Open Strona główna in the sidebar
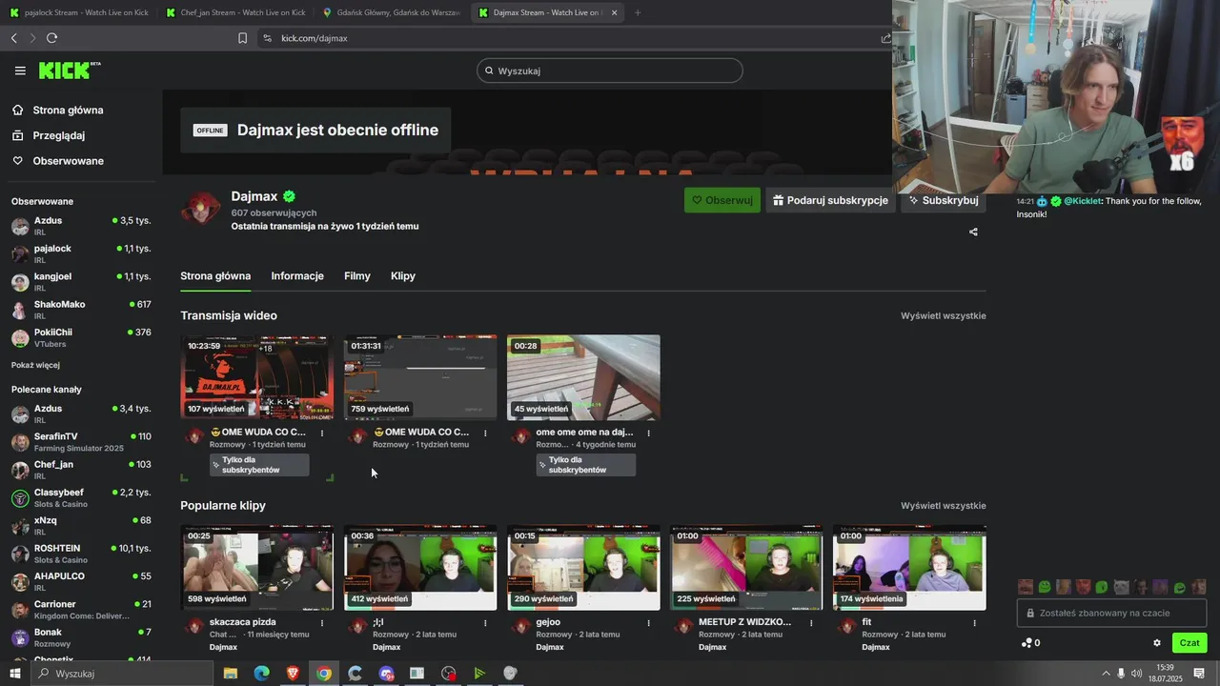Image resolution: width=1220 pixels, height=686 pixels. 68,110
